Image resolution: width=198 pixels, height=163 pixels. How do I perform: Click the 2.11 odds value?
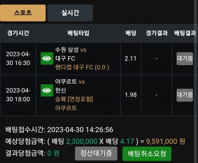coord(131,58)
